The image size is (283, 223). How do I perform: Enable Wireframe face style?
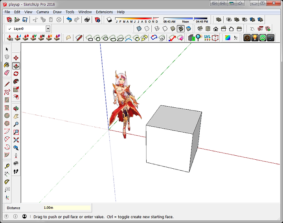pos(157,29)
